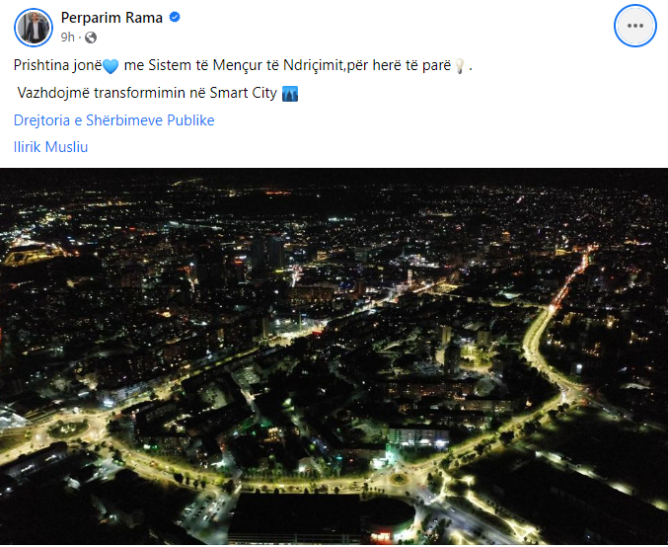The height and width of the screenshot is (547, 668).
Task: Open Perparim Rama's profile picture
Action: coord(34,28)
